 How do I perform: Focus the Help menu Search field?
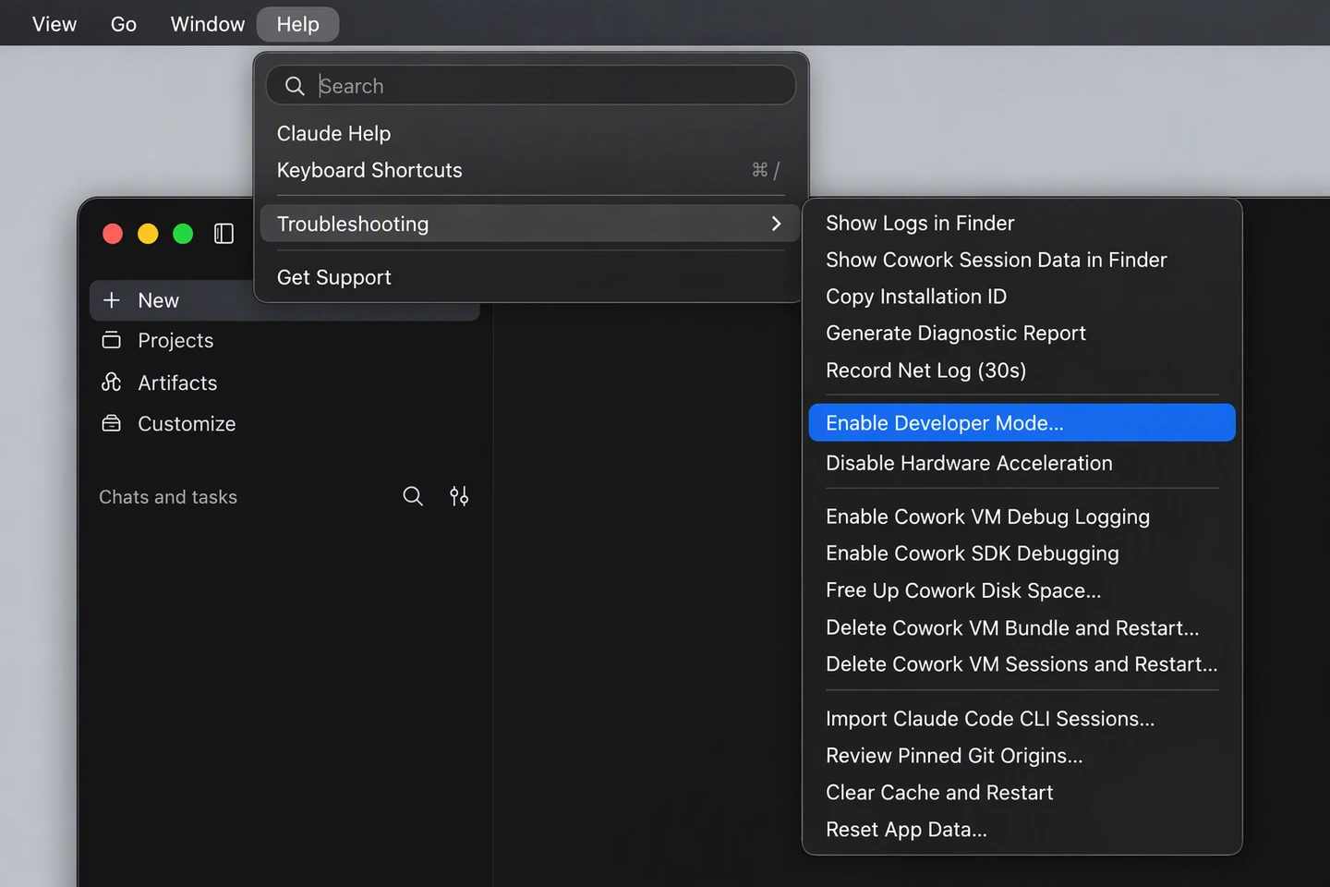[531, 85]
